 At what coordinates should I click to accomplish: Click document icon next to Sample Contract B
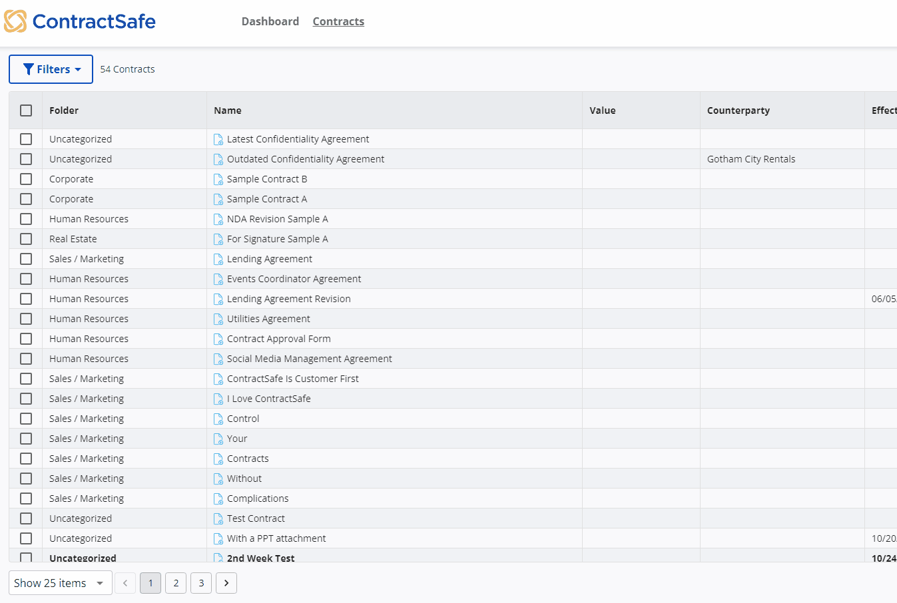tap(218, 180)
